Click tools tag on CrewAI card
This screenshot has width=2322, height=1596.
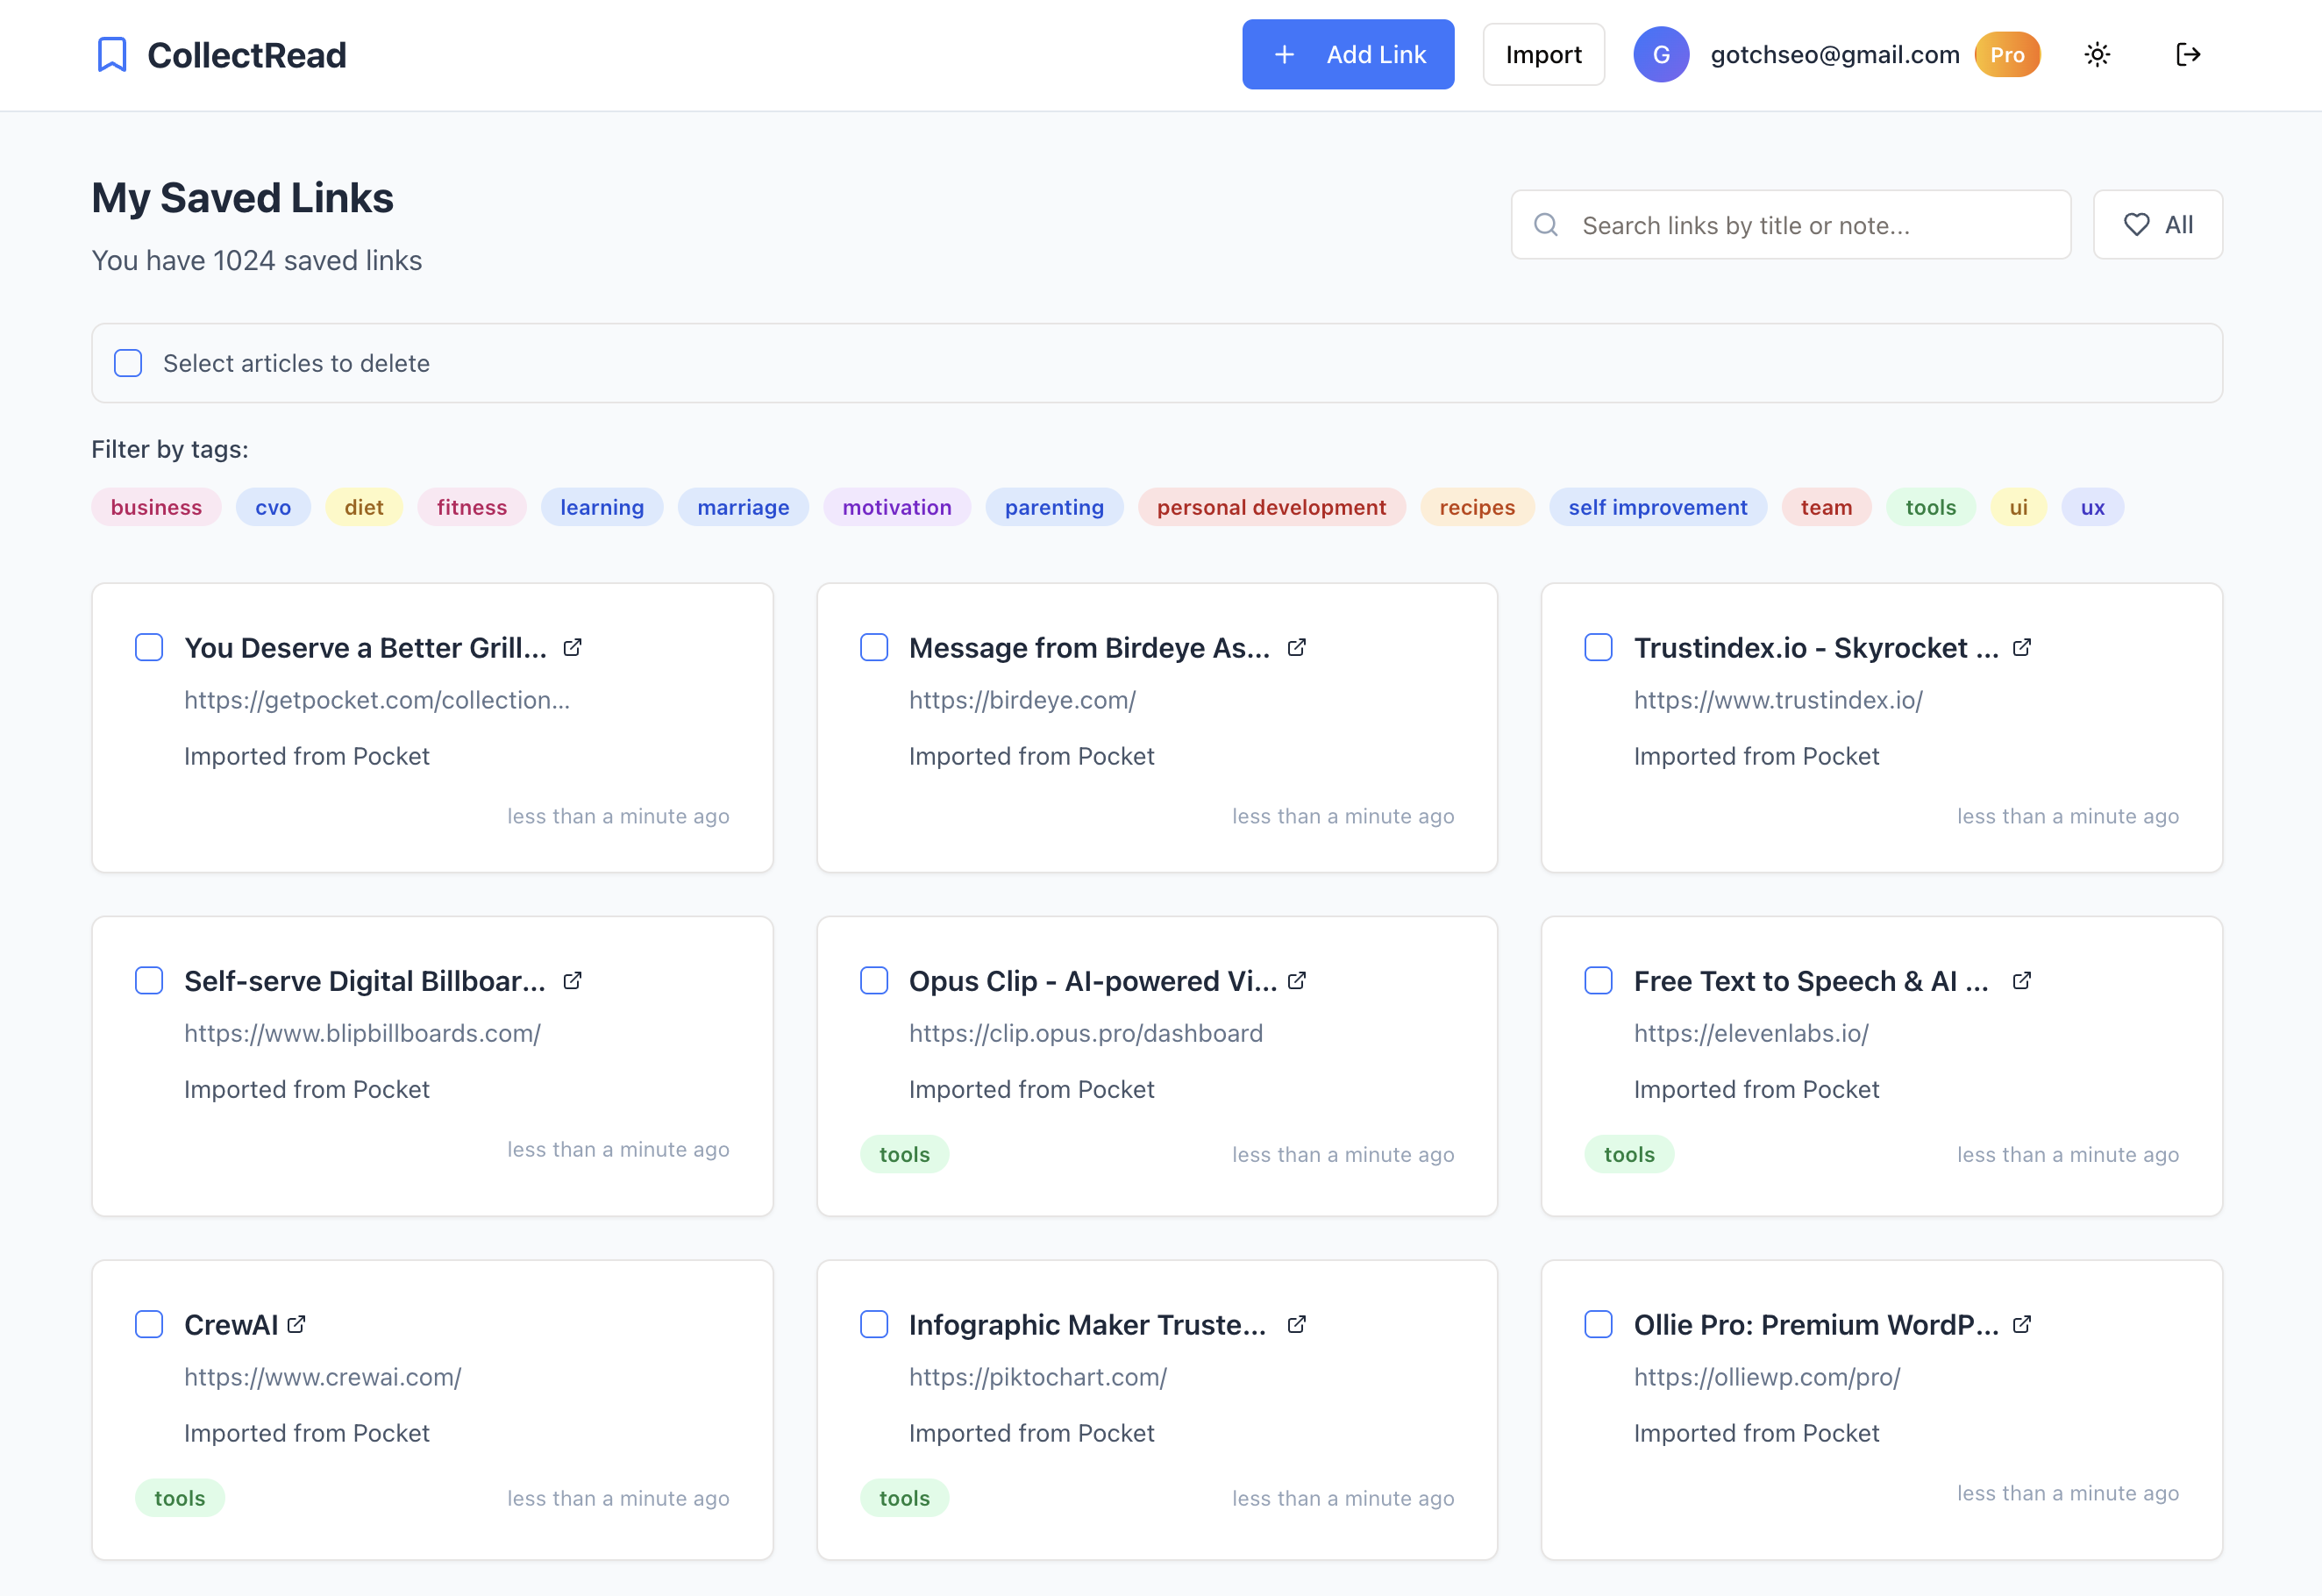(180, 1499)
